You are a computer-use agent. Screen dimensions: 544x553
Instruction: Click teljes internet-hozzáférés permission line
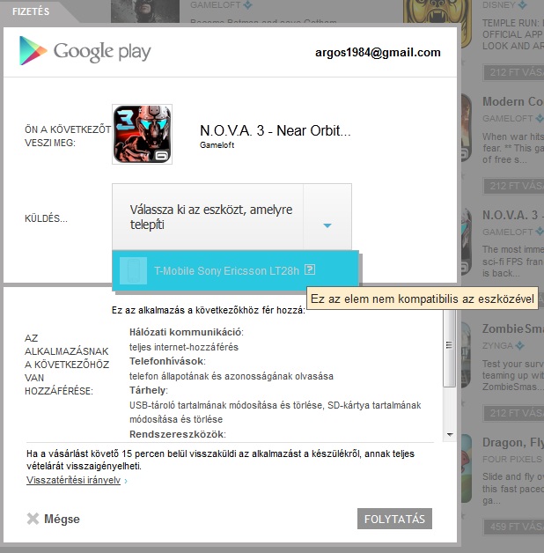tap(184, 347)
